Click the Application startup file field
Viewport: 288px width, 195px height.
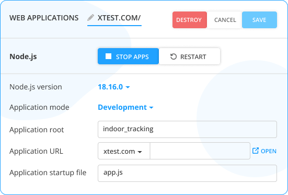point(187,173)
